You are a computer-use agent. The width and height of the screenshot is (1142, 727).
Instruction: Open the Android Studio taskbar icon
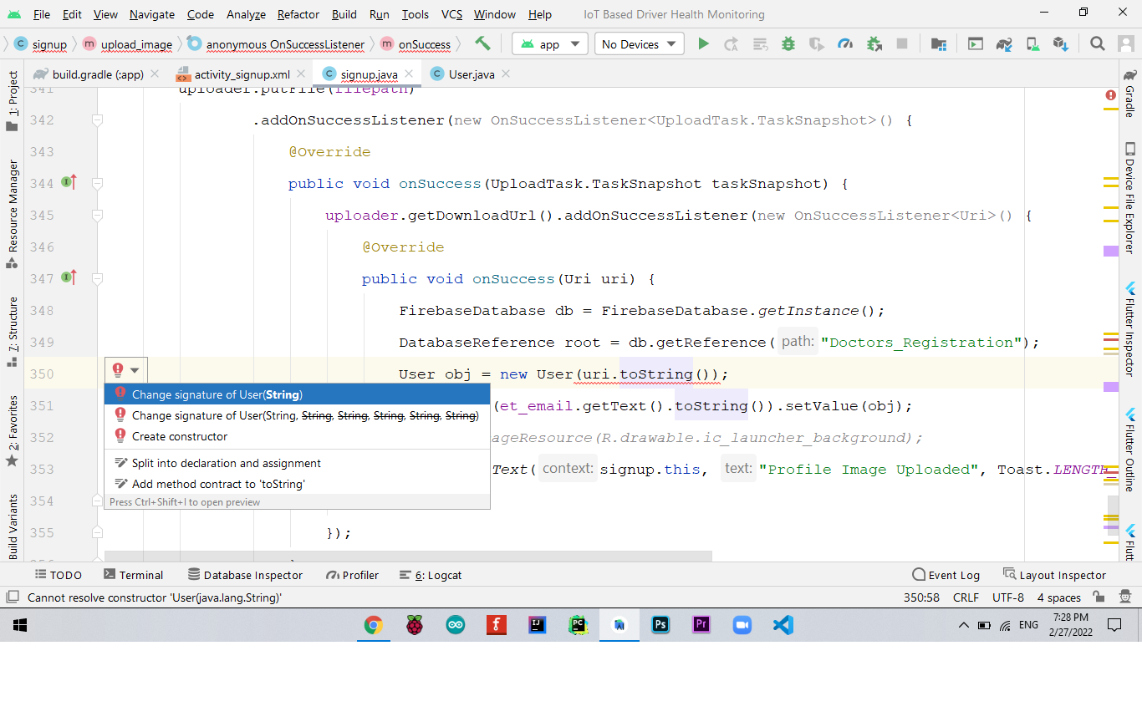click(619, 625)
